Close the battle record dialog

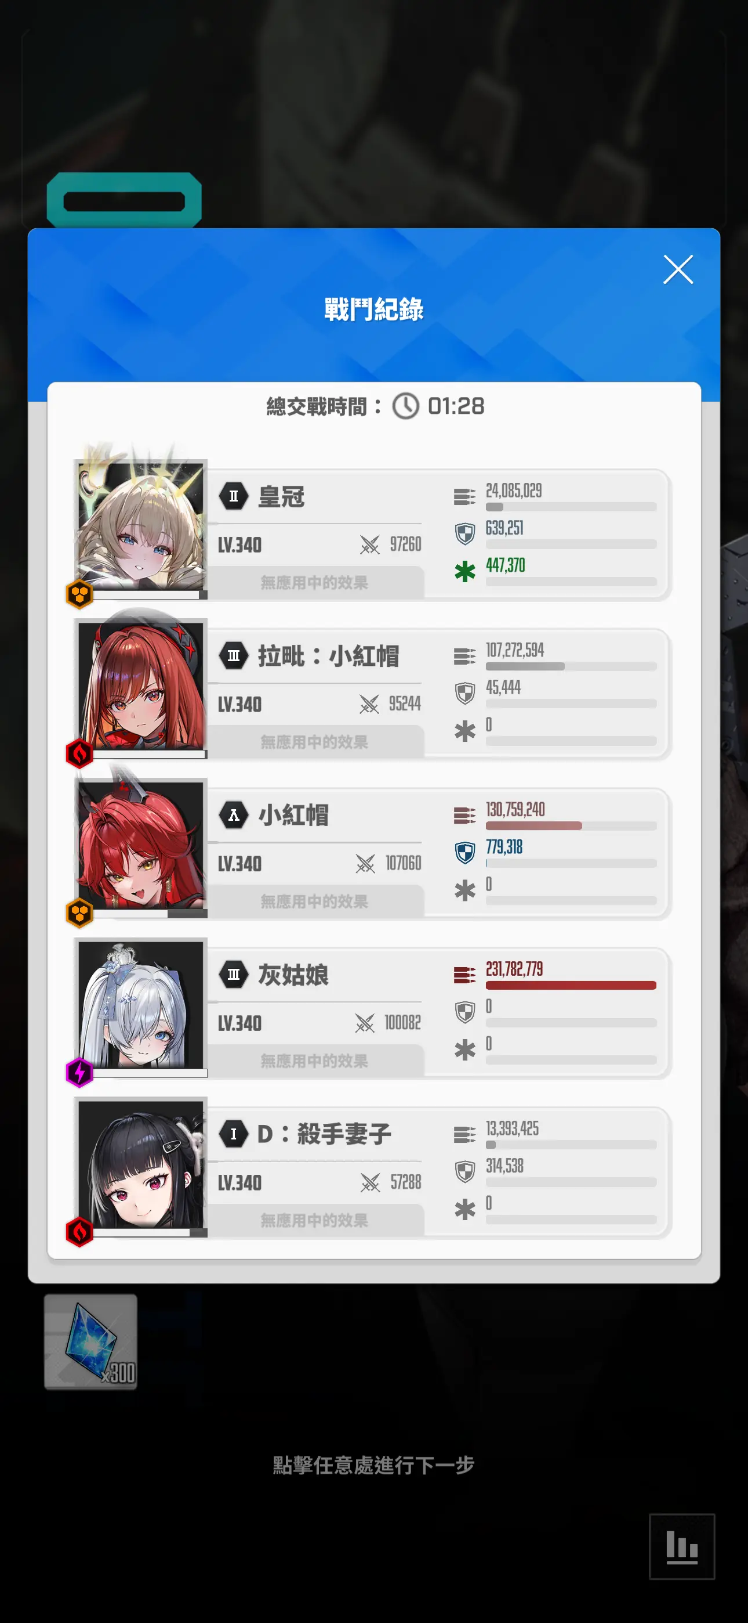click(677, 270)
